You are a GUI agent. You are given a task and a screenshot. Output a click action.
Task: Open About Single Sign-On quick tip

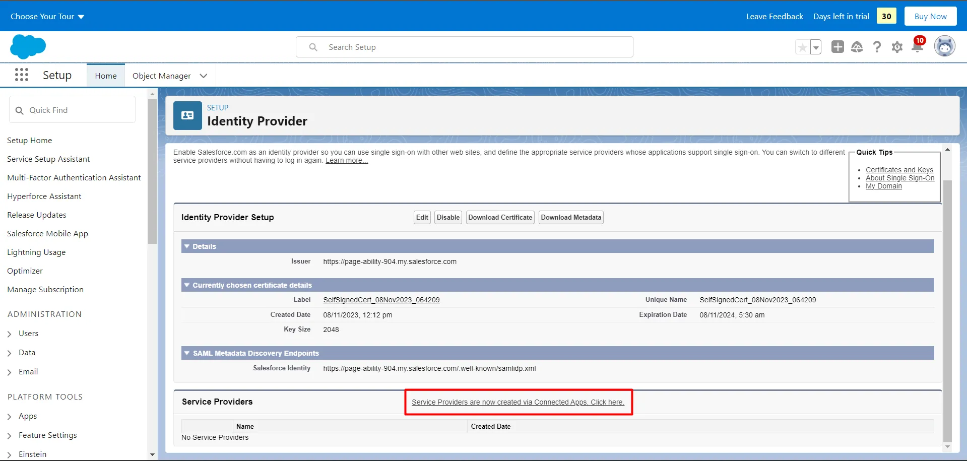pyautogui.click(x=900, y=178)
